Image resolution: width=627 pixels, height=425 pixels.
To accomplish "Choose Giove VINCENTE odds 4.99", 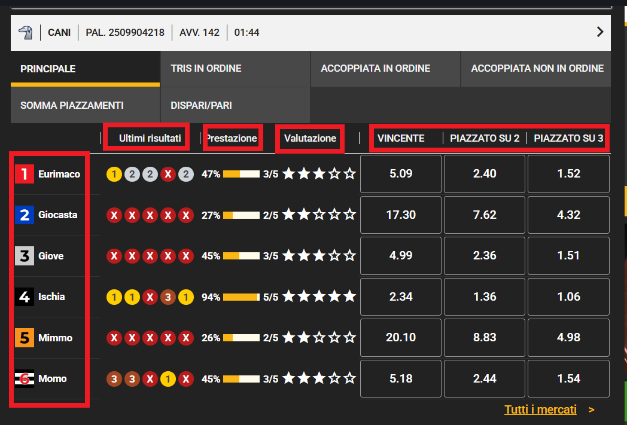I will click(x=401, y=256).
